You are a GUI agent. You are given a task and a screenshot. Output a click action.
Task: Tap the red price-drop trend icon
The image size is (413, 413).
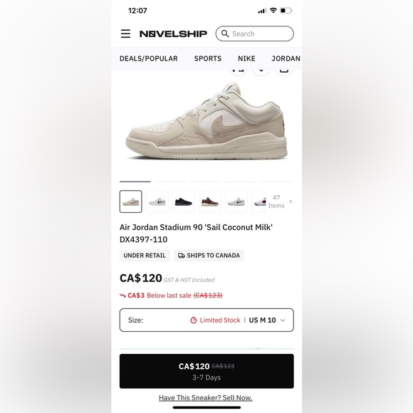tap(122, 296)
